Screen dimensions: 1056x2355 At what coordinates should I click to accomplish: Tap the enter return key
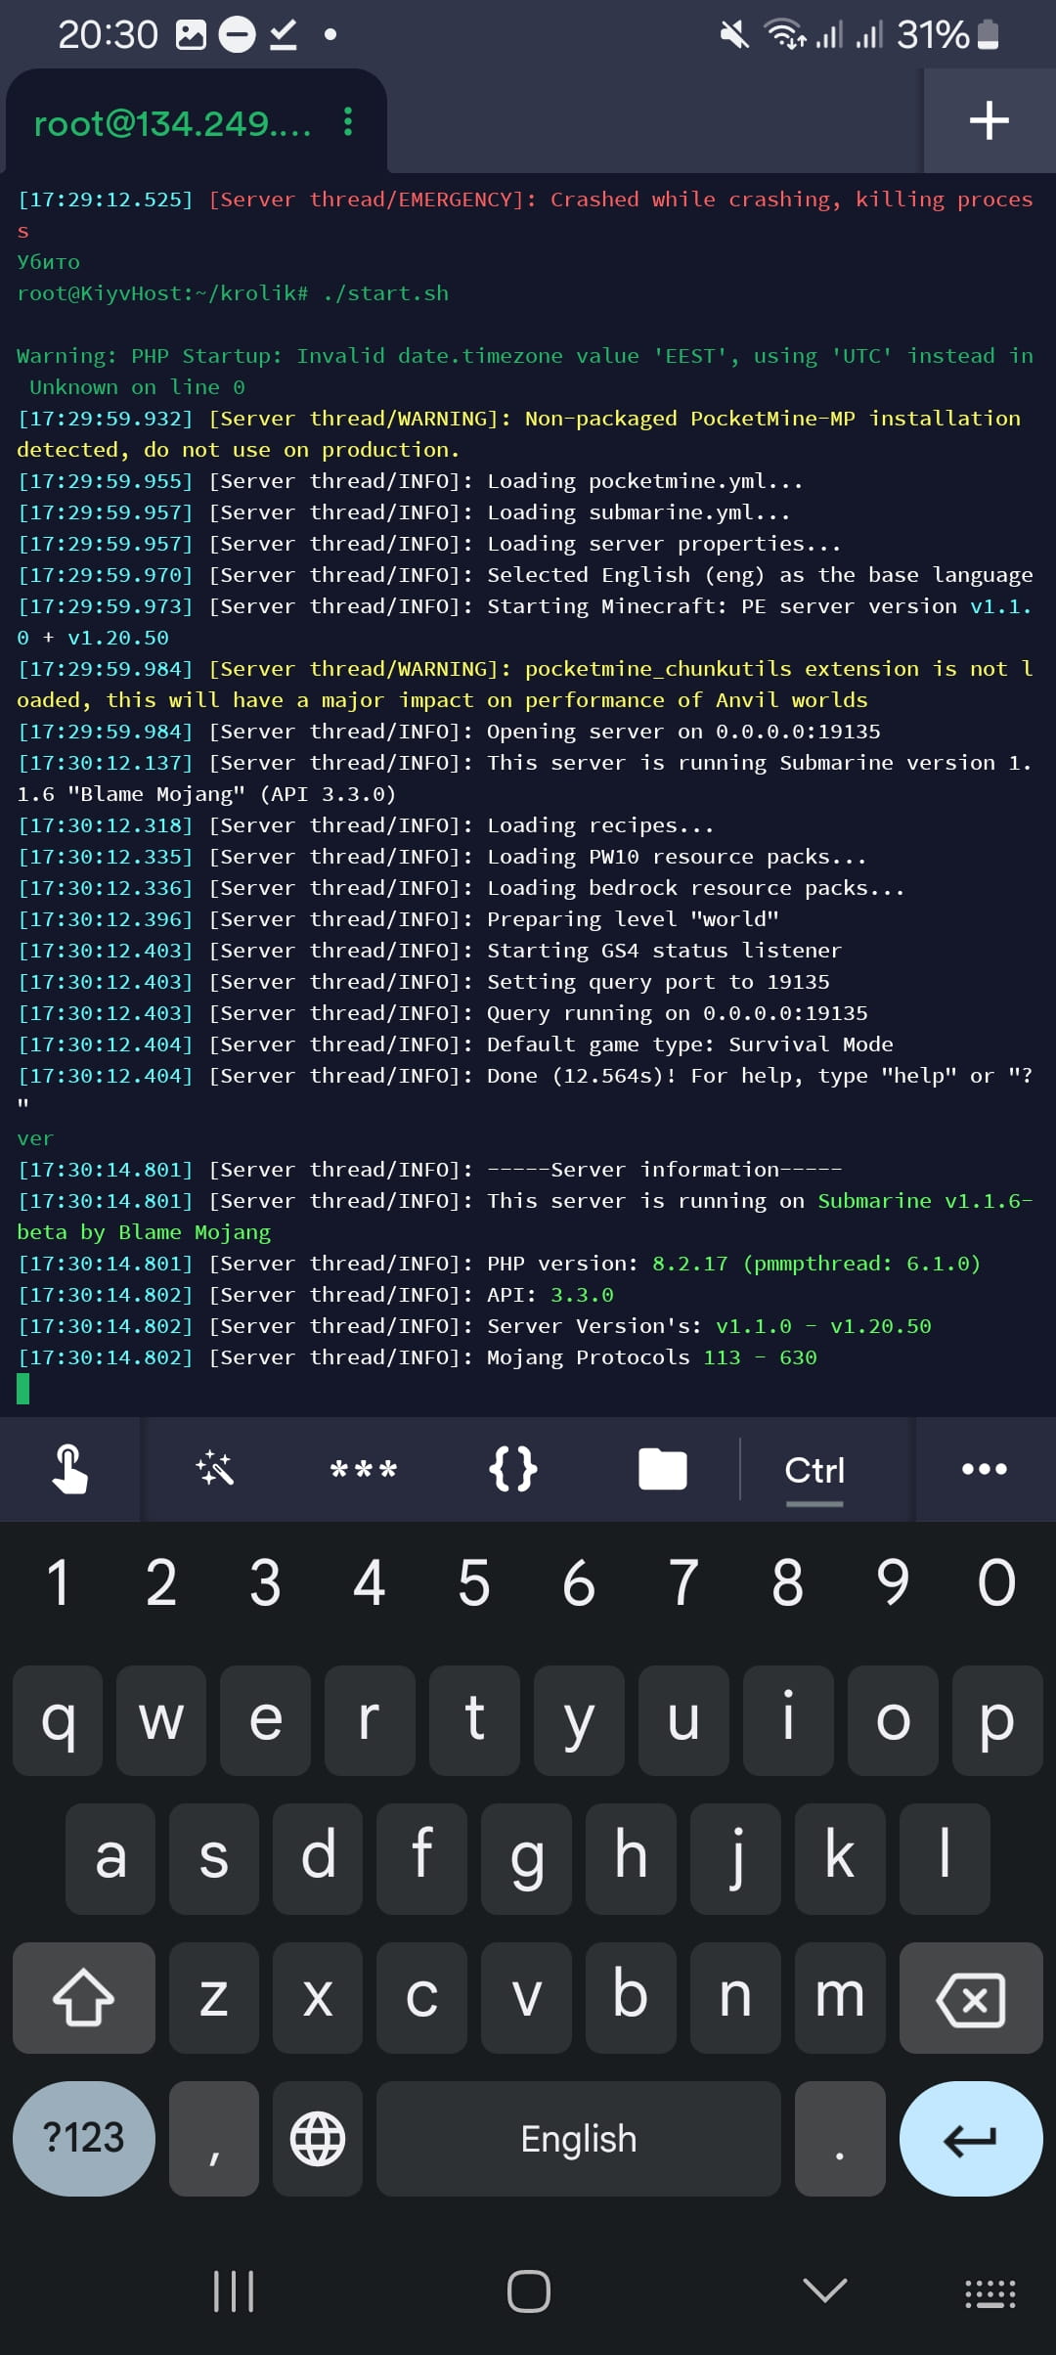tap(971, 2139)
